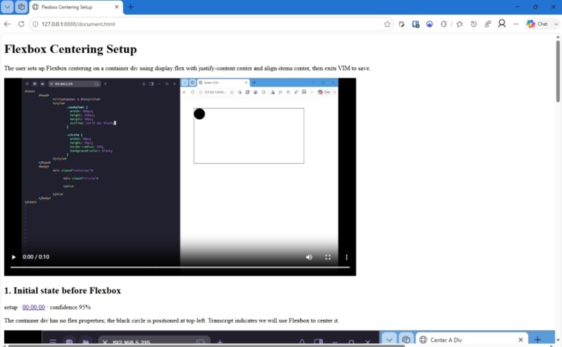Expand the dropdown arrow beside Chat
The image size is (562, 347).
556,24
